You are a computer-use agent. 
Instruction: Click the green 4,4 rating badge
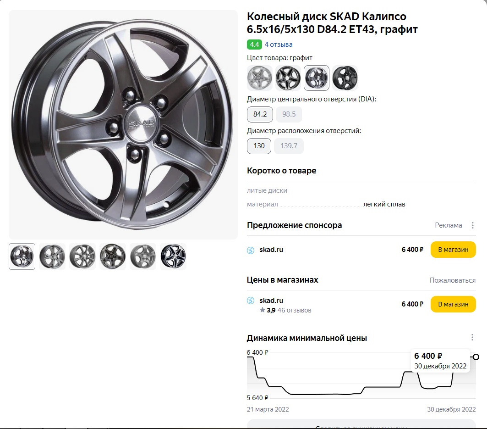(x=254, y=45)
